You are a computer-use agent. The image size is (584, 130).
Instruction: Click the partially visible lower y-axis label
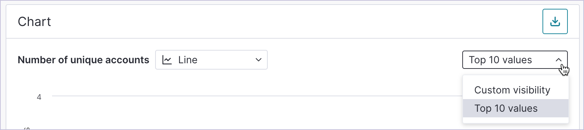(27, 128)
